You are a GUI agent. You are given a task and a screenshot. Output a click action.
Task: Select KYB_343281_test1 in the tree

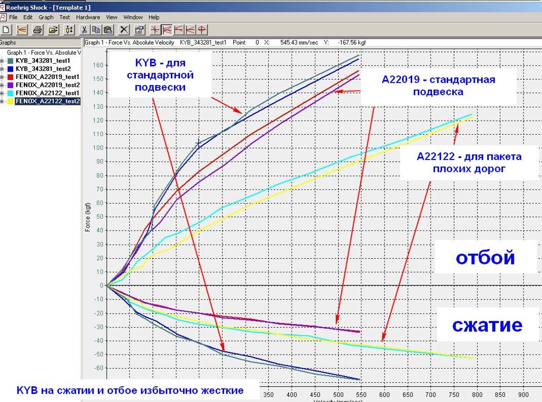pos(43,61)
